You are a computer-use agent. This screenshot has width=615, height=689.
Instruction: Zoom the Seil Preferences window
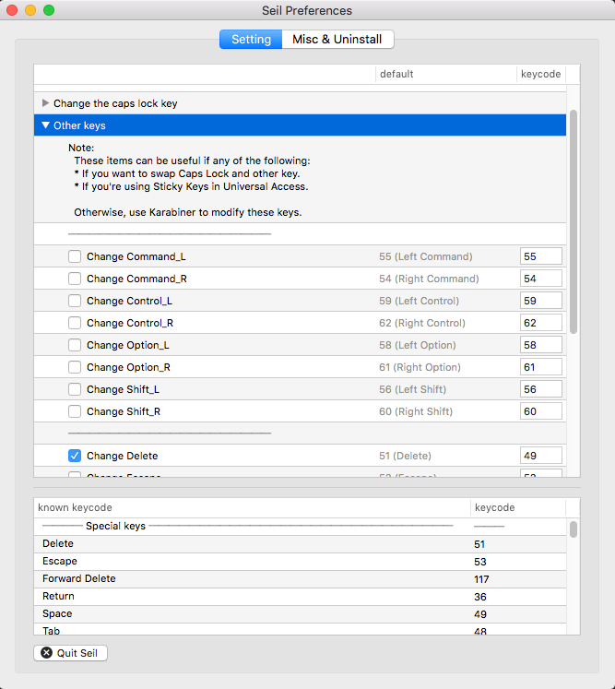click(49, 10)
